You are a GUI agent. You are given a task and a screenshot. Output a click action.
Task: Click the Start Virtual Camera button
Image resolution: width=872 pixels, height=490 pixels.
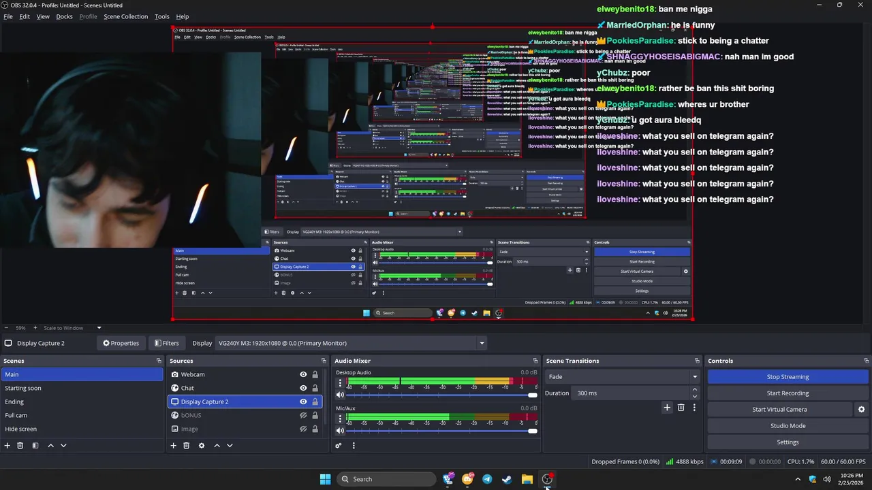pyautogui.click(x=779, y=409)
